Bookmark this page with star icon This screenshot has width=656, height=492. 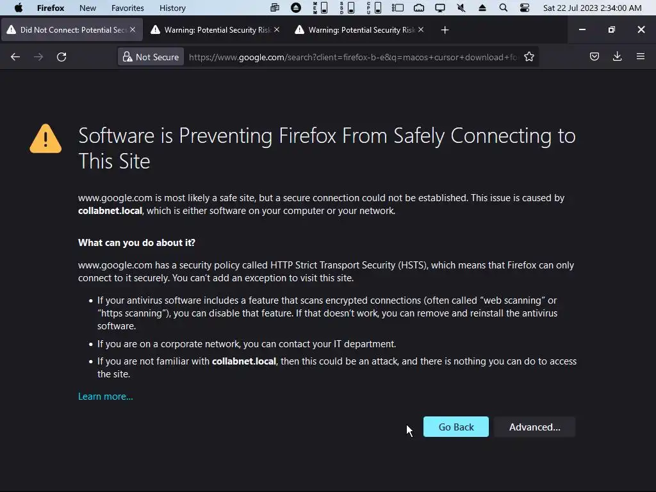coord(529,57)
